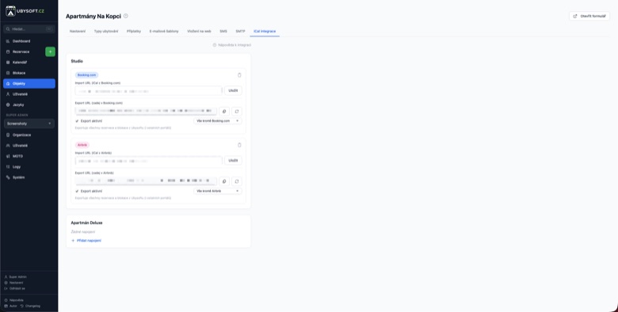Select the iCal integrace tab
This screenshot has width=618, height=312.
coord(265,31)
